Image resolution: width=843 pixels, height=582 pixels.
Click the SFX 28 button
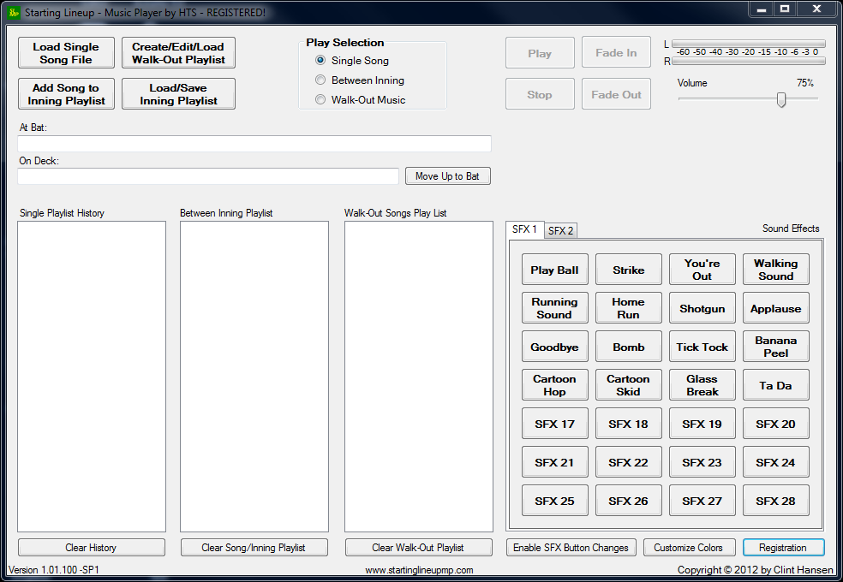[776, 501]
